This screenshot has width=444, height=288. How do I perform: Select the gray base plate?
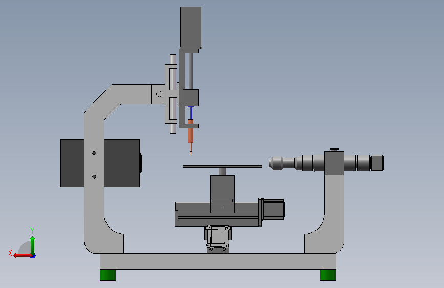pyautogui.click(x=218, y=261)
